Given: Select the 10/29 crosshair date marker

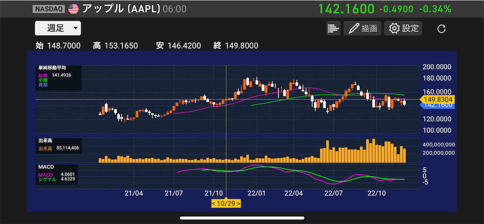Looking at the screenshot, I should [x=226, y=204].
